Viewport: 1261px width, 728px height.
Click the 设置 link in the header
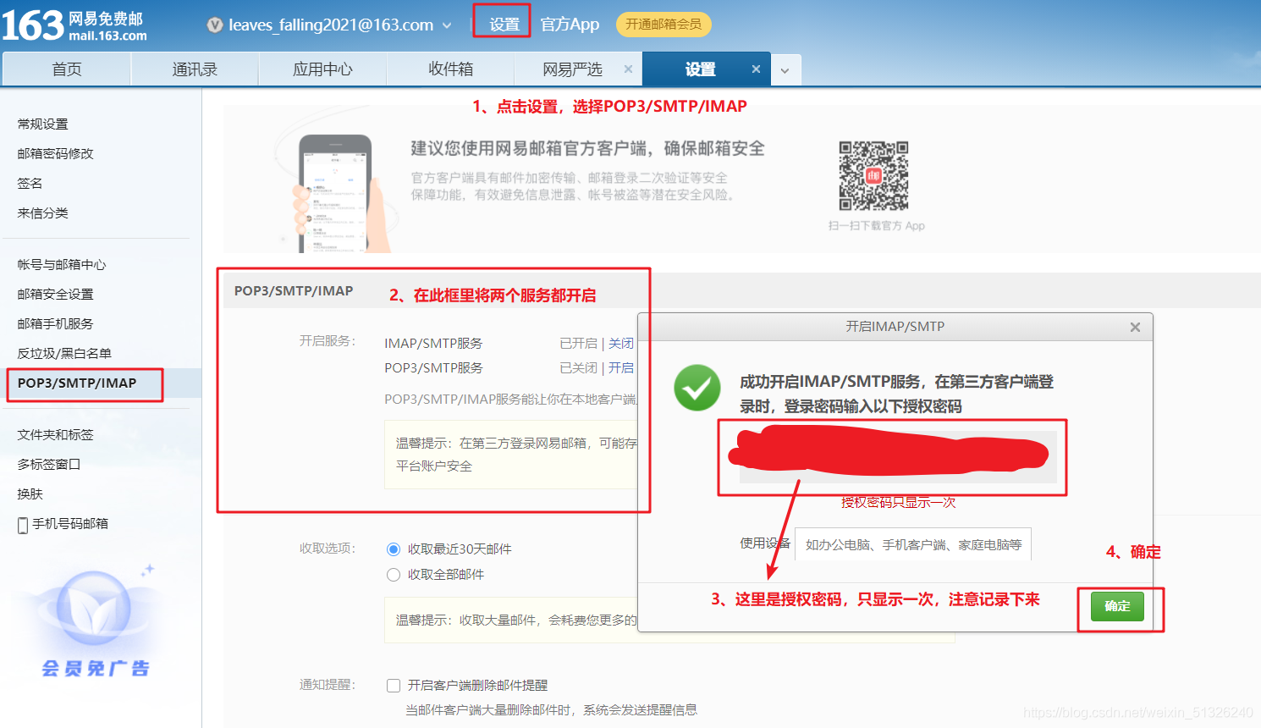504,25
